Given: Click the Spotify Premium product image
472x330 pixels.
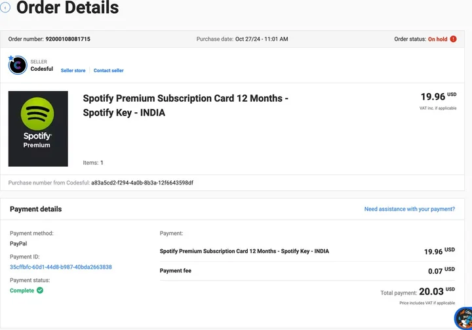Looking at the screenshot, I should point(37,129).
